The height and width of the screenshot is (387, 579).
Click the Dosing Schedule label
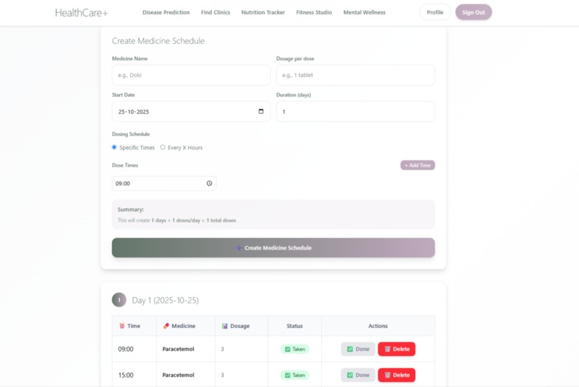pyautogui.click(x=131, y=134)
